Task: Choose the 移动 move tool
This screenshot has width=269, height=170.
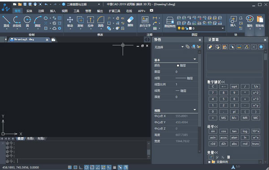Action: [70, 21]
